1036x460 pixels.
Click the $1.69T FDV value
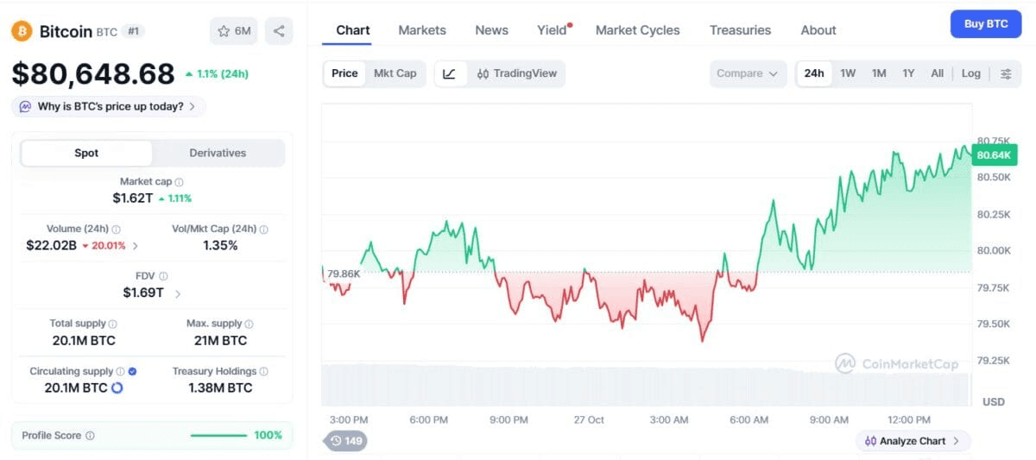point(143,293)
